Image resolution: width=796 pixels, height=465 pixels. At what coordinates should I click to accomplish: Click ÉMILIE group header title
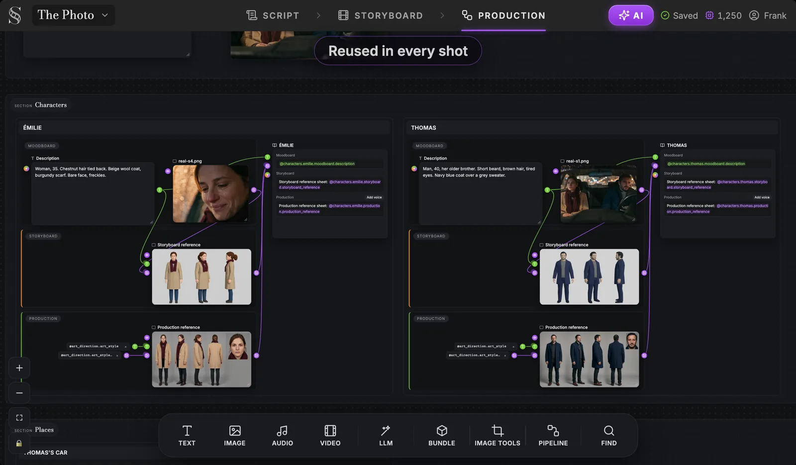tap(32, 128)
